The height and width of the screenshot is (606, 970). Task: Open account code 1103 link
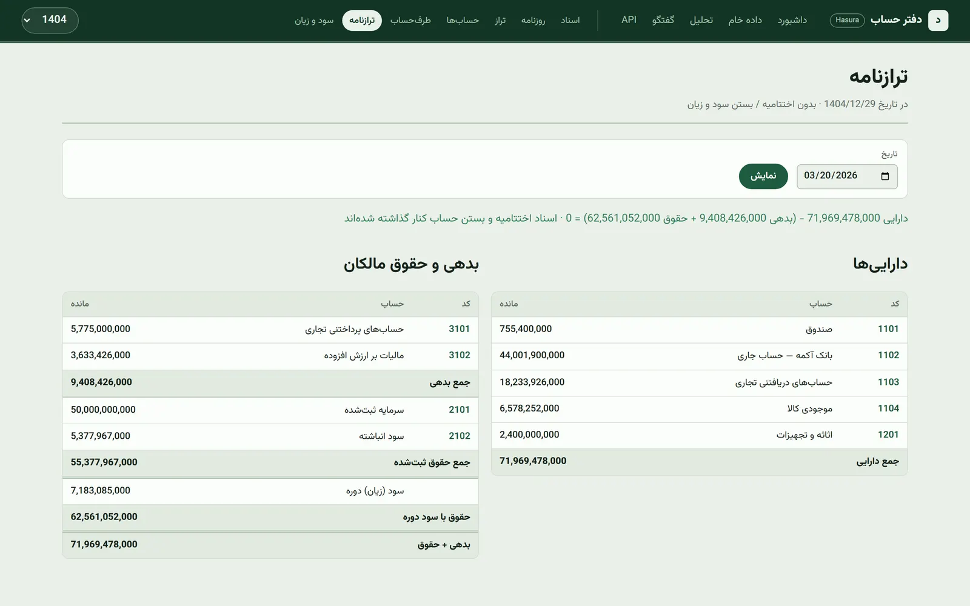(888, 382)
